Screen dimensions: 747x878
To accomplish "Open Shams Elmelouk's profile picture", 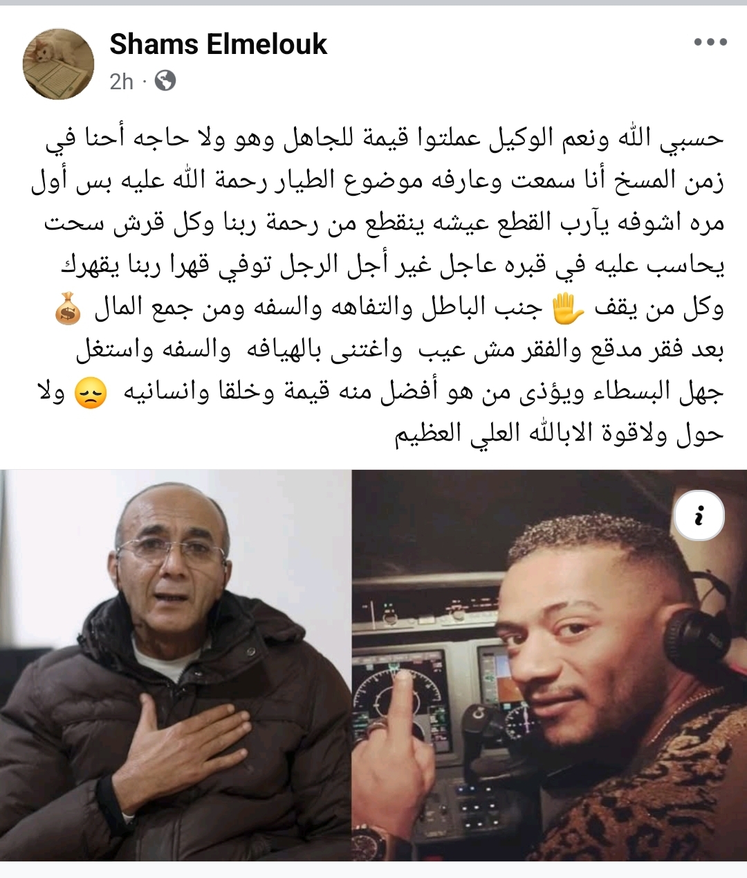I will pos(59,64).
